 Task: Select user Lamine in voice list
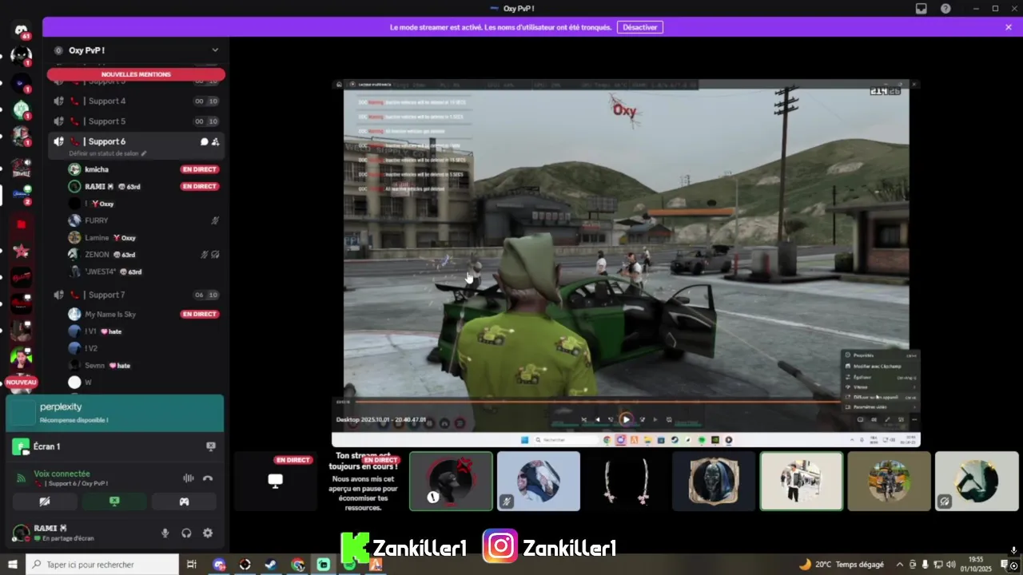(97, 237)
